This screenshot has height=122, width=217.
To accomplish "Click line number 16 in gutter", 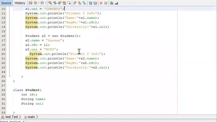I will tap(3, 36).
